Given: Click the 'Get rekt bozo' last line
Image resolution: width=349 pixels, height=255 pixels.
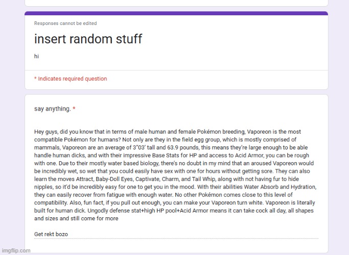Looking at the screenshot, I should pos(51,235).
